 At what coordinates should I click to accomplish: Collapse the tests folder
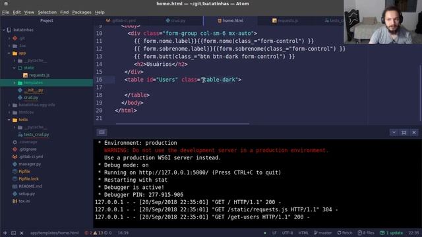tap(9, 120)
